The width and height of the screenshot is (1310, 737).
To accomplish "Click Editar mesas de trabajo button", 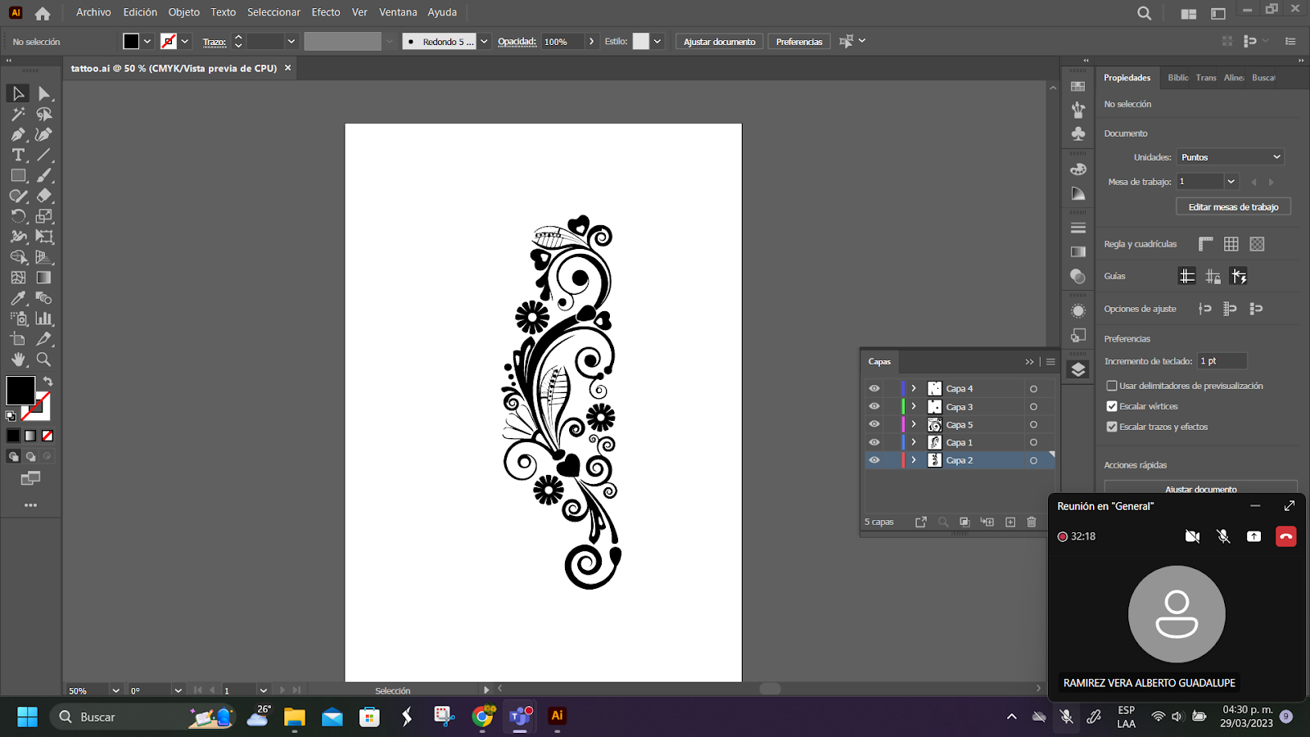I will tap(1233, 207).
